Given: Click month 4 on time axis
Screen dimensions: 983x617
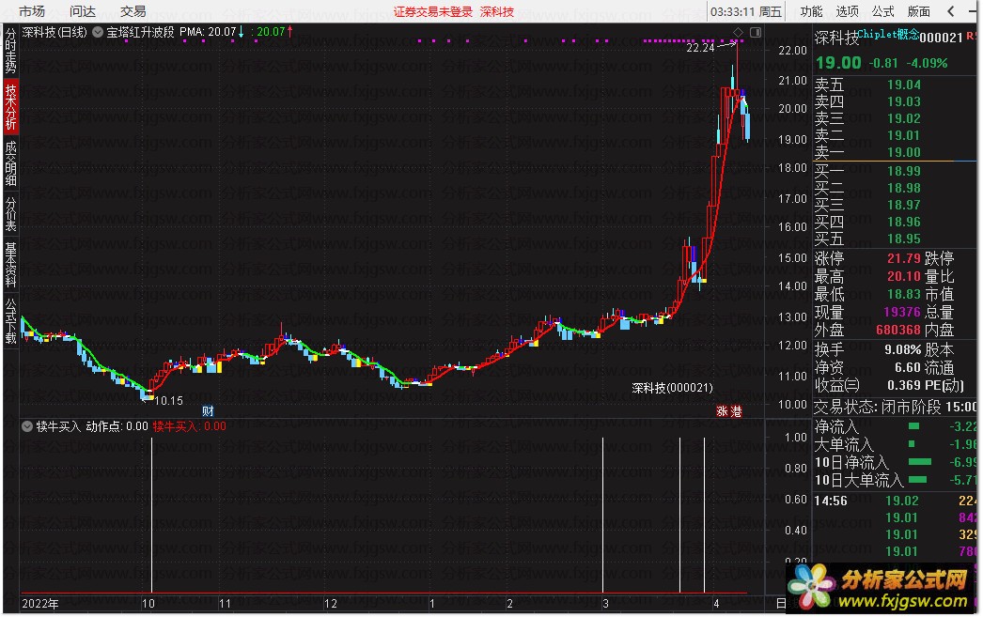Looking at the screenshot, I should 716,604.
